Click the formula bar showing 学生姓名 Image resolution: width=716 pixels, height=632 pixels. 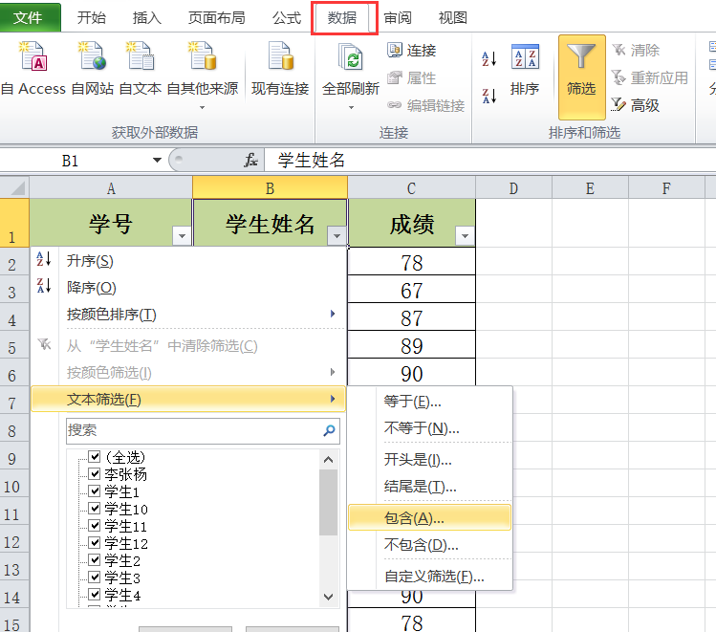pos(490,161)
